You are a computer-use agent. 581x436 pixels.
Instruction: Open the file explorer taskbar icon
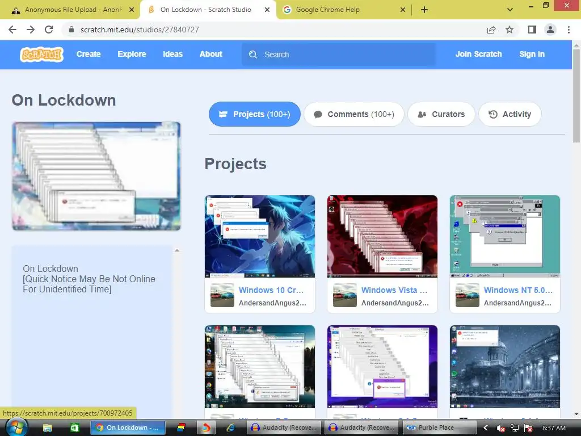coord(48,428)
